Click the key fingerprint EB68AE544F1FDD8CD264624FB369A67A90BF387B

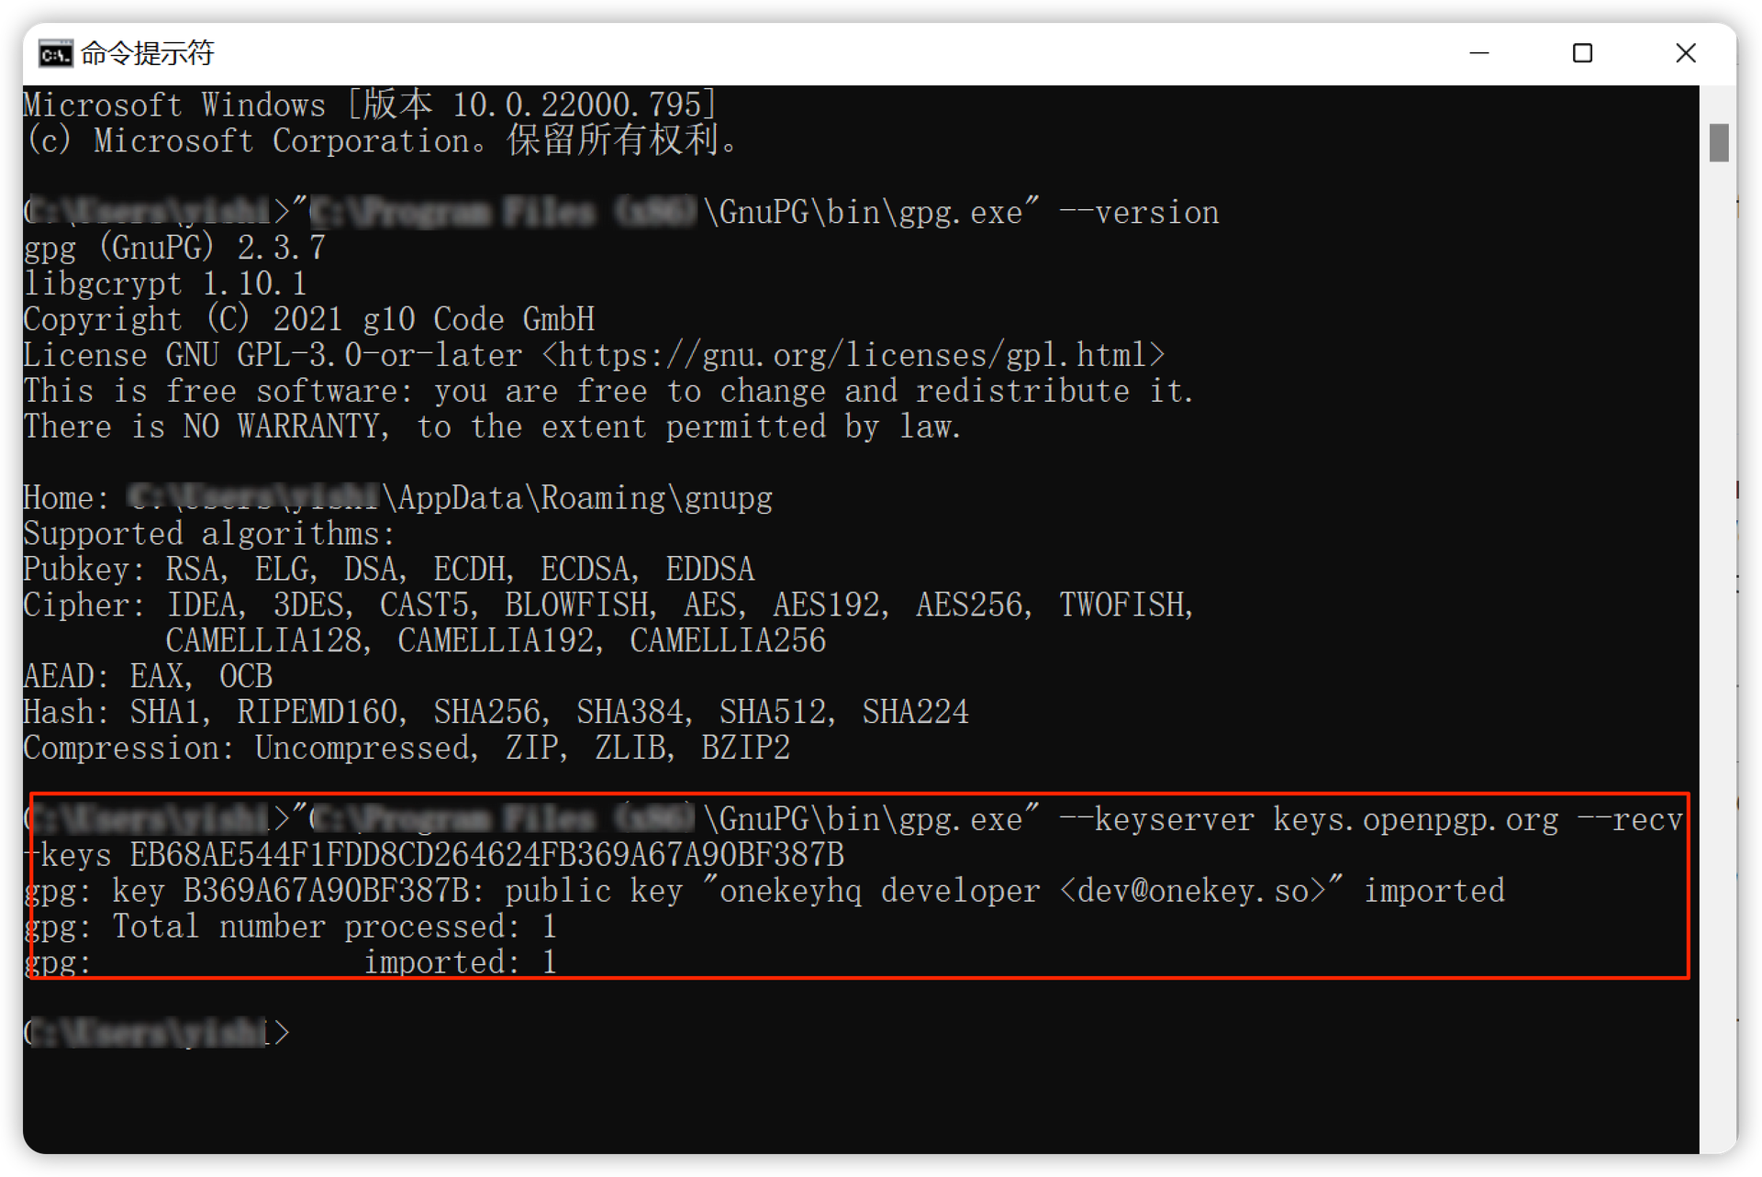[x=486, y=855]
